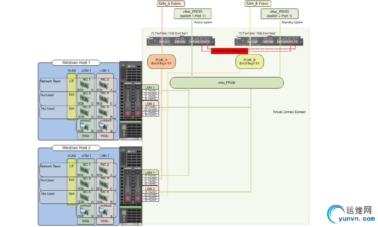The width and height of the screenshot is (378, 227).
Task: Click Not Used label beside NIC 3 in Host 1
Action: pos(47,95)
